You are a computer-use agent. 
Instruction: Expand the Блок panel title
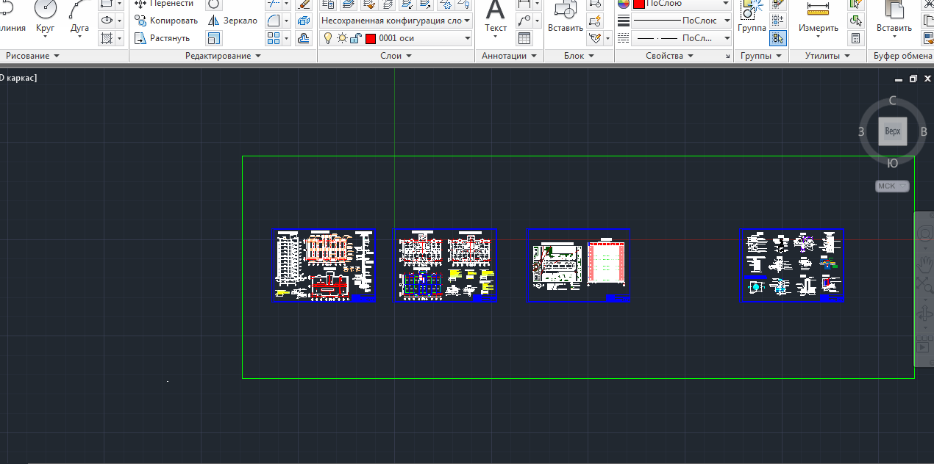(x=578, y=56)
